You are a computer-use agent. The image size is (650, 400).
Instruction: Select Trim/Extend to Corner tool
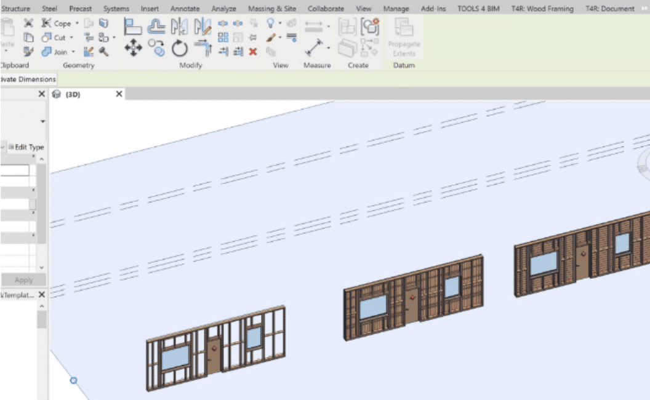pyautogui.click(x=203, y=47)
